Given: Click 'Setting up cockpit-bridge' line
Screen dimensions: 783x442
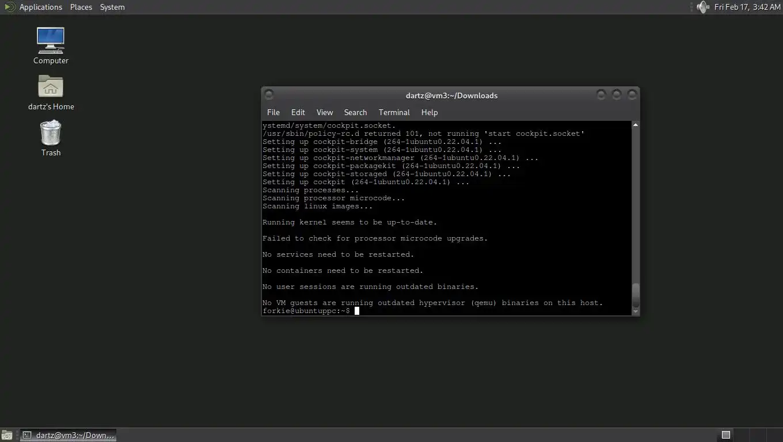Looking at the screenshot, I should coord(382,142).
